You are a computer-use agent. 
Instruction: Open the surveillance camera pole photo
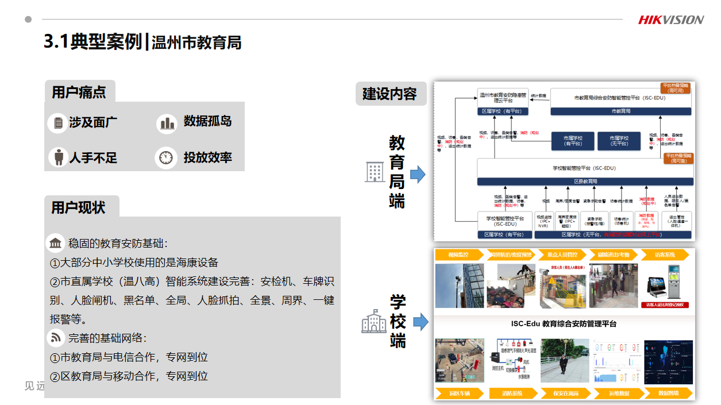coord(460,286)
